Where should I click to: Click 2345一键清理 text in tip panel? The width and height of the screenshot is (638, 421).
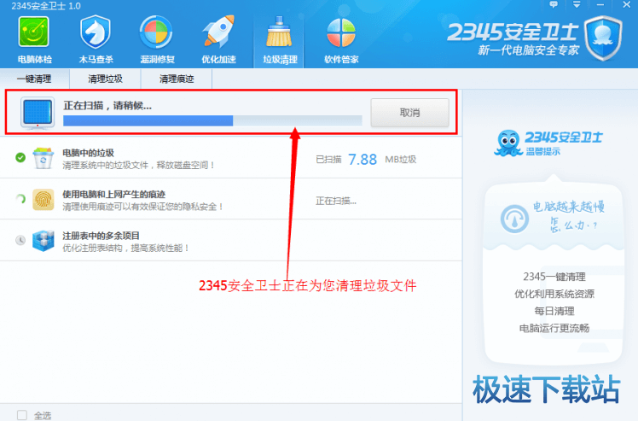pos(554,277)
